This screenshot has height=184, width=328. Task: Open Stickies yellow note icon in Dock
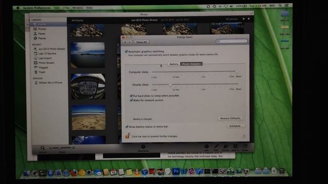click(x=129, y=172)
